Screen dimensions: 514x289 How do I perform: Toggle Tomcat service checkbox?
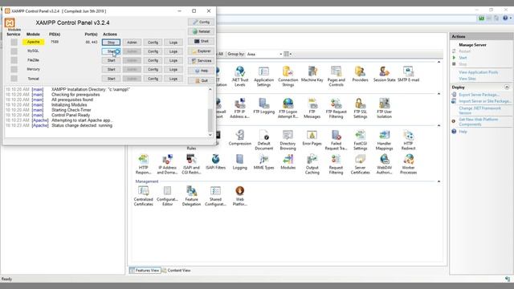click(x=14, y=79)
